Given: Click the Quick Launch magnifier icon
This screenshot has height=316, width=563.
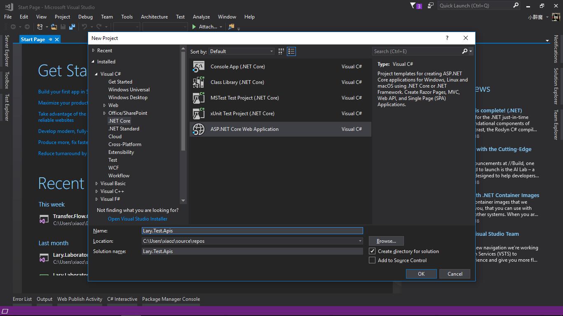Looking at the screenshot, I should click(x=516, y=5).
